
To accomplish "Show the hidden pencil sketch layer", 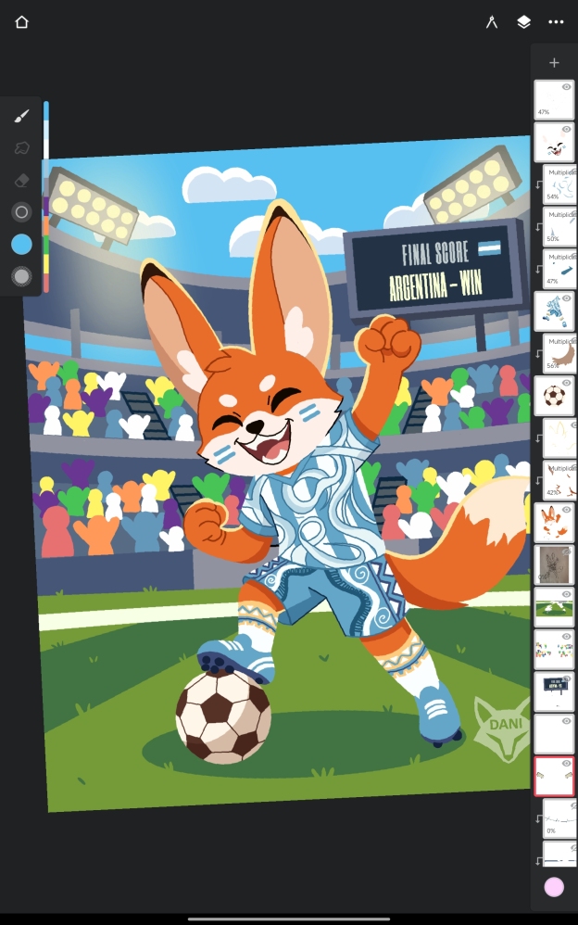I will [x=566, y=552].
